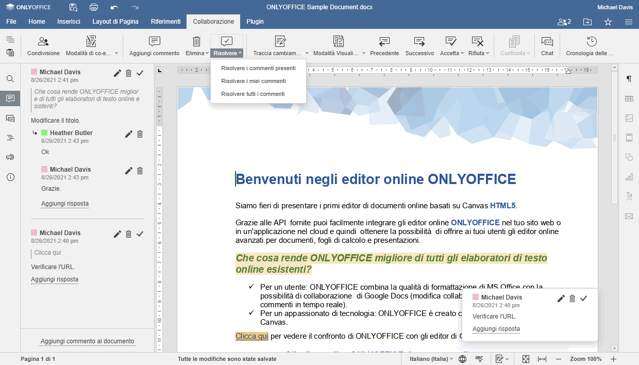Resolve comment in the popup balloon

[583, 298]
